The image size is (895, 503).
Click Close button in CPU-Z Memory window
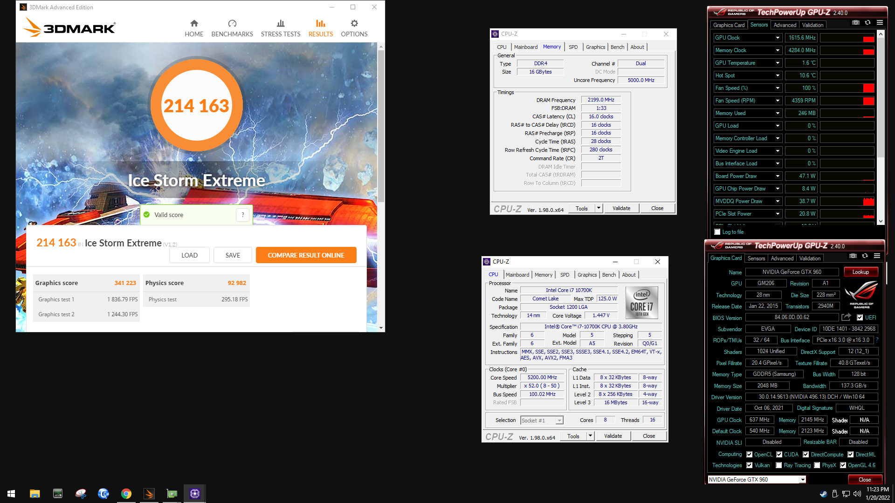pyautogui.click(x=657, y=208)
